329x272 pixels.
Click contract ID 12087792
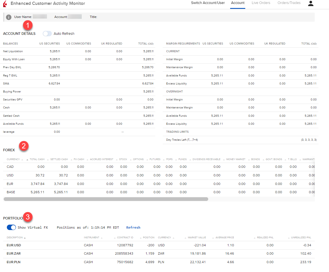point(125,245)
